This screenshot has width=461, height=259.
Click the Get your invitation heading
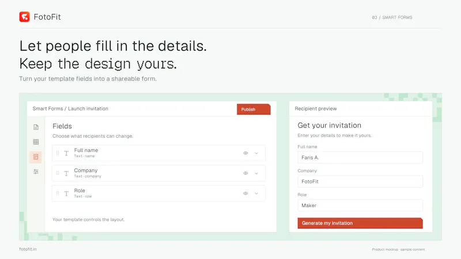(x=329, y=125)
